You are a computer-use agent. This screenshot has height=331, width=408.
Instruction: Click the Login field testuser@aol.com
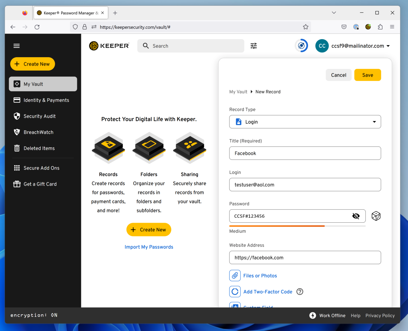(305, 185)
